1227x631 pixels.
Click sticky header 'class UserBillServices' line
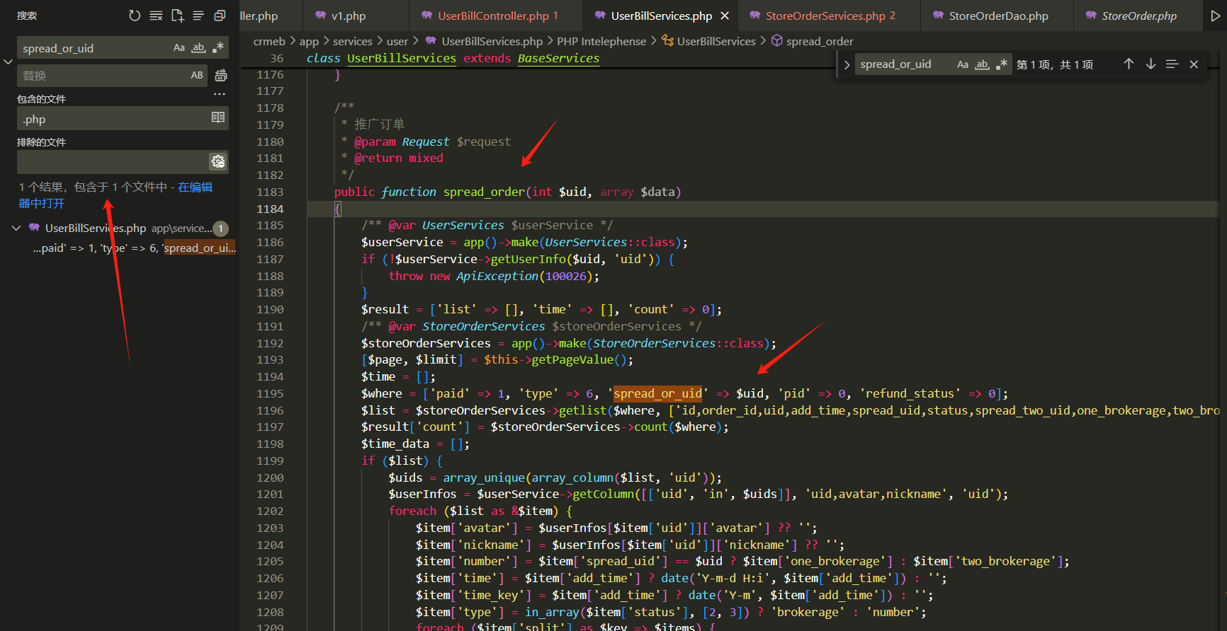tap(453, 58)
